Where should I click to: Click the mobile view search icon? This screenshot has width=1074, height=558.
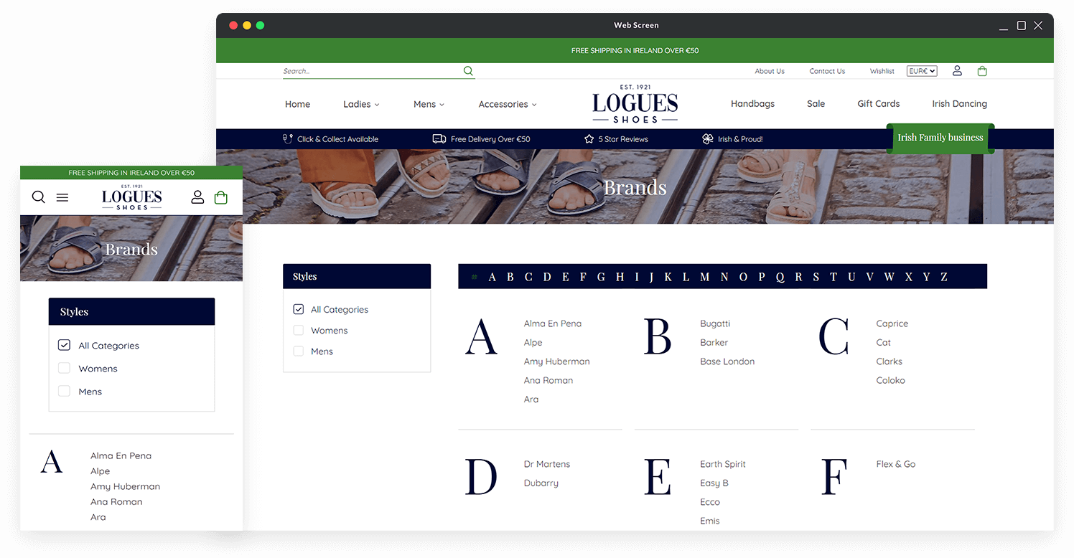click(x=39, y=197)
